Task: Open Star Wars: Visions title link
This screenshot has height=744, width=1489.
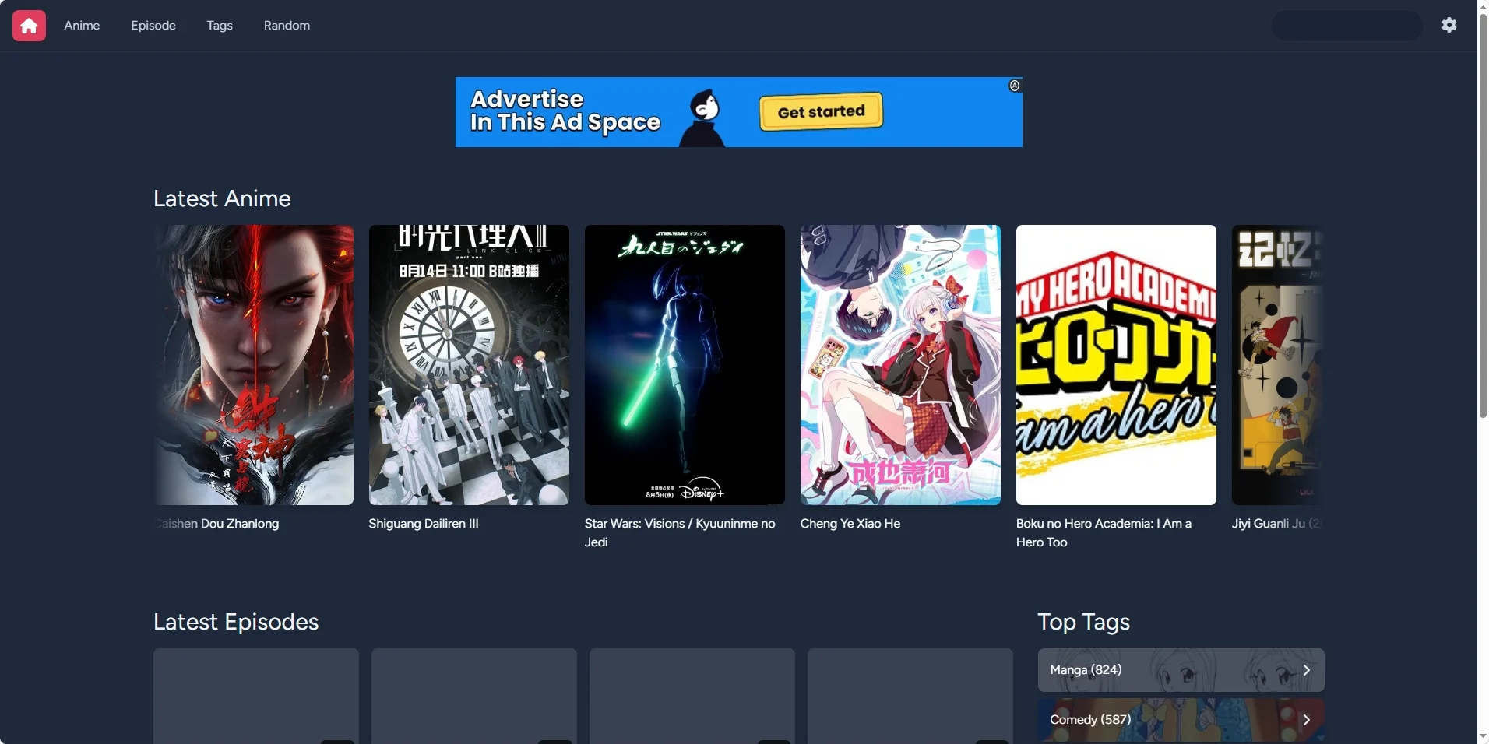Action: 680,533
